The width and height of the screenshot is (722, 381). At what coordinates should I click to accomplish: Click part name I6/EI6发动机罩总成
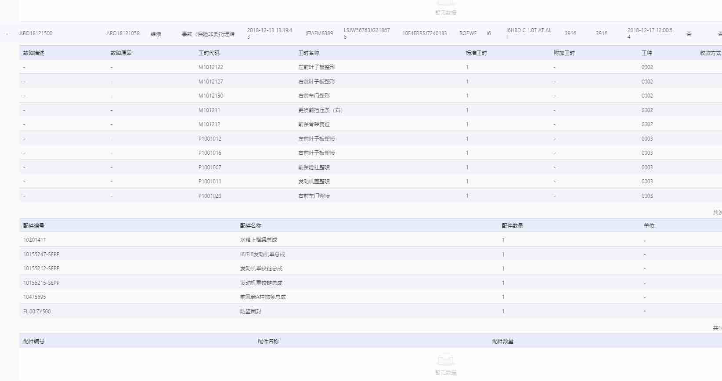262,254
